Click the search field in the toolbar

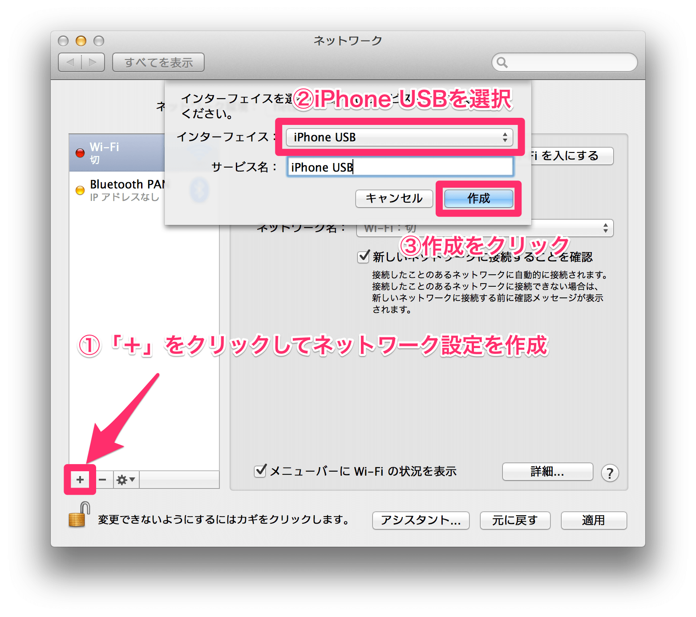[564, 62]
